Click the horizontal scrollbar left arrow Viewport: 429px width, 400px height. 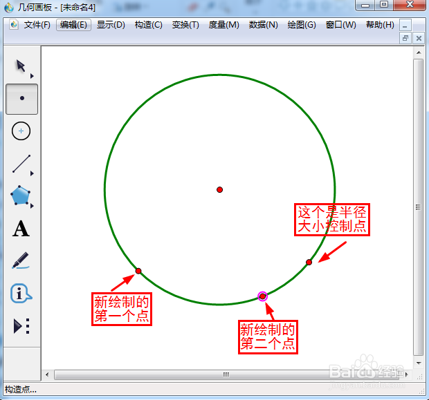(x=47, y=374)
